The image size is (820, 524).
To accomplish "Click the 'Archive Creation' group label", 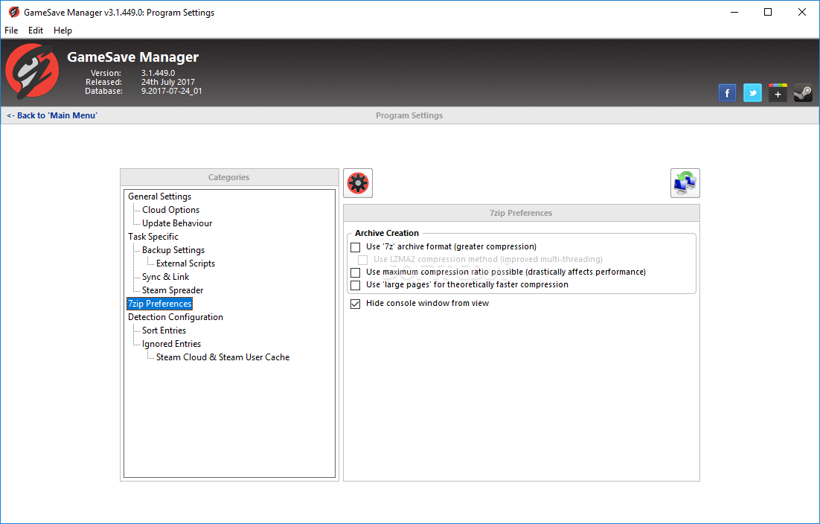I will (x=386, y=233).
